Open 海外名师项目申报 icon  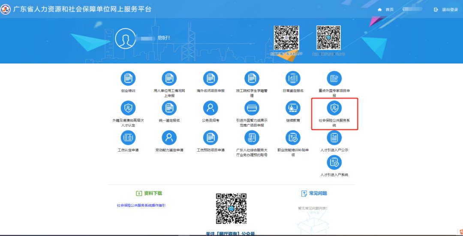tap(210, 78)
